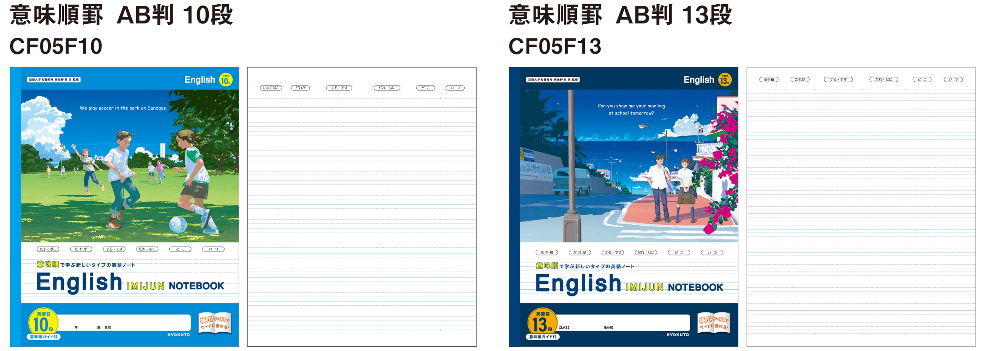The width and height of the screenshot is (986, 351).
Task: Click the だれ・なに label on the 10段 cover
Action: tap(147, 249)
